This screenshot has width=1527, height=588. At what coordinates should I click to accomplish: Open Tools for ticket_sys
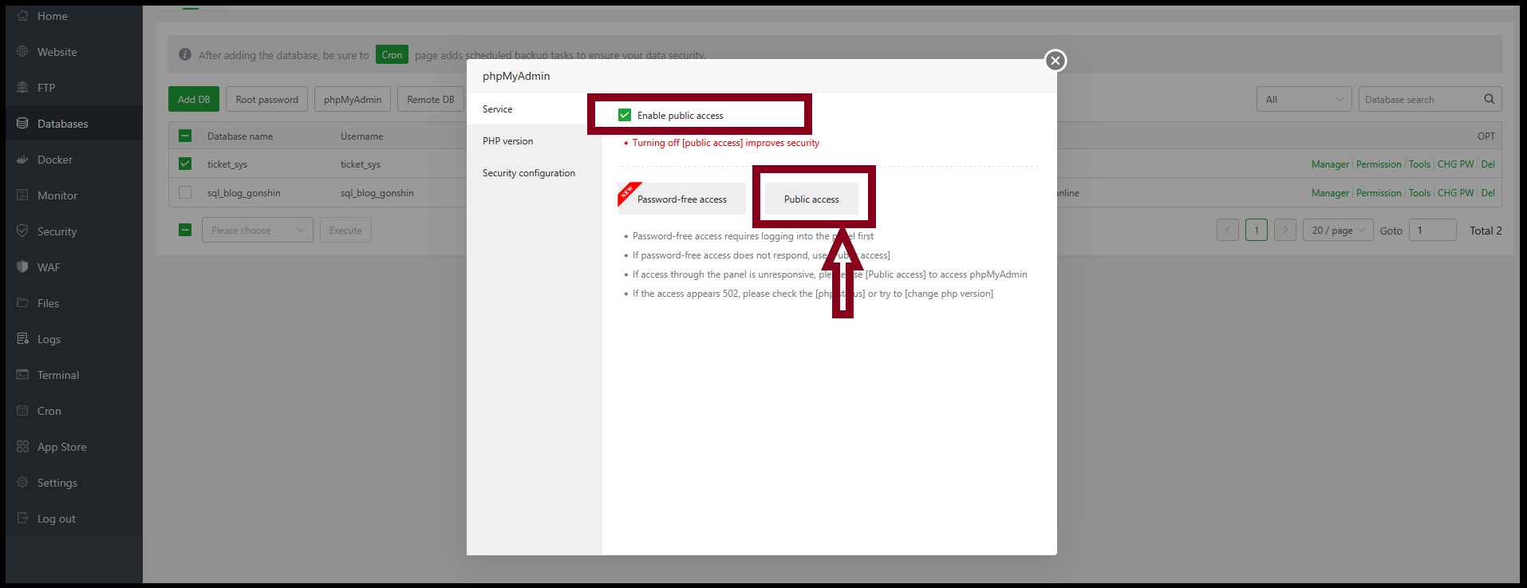(x=1419, y=164)
